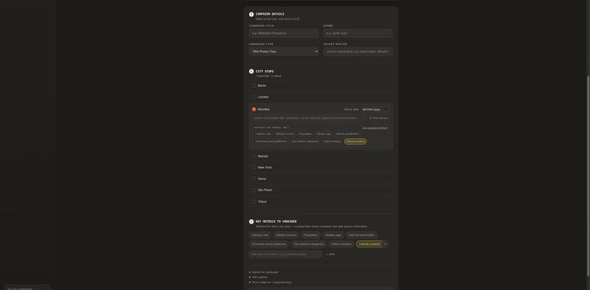Focus the Talent Roster input field
Screen dimensions: 590x290
[358, 51]
